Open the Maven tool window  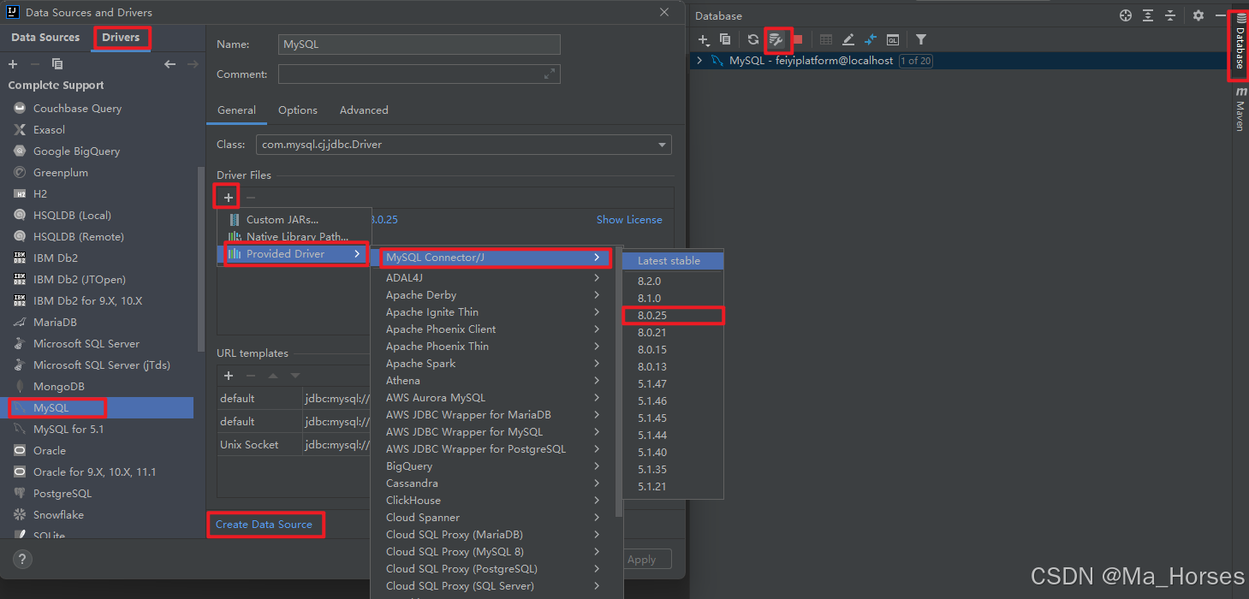tap(1240, 110)
